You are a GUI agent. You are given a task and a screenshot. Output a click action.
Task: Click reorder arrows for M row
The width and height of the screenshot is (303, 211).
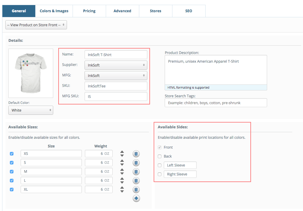click(x=122, y=171)
